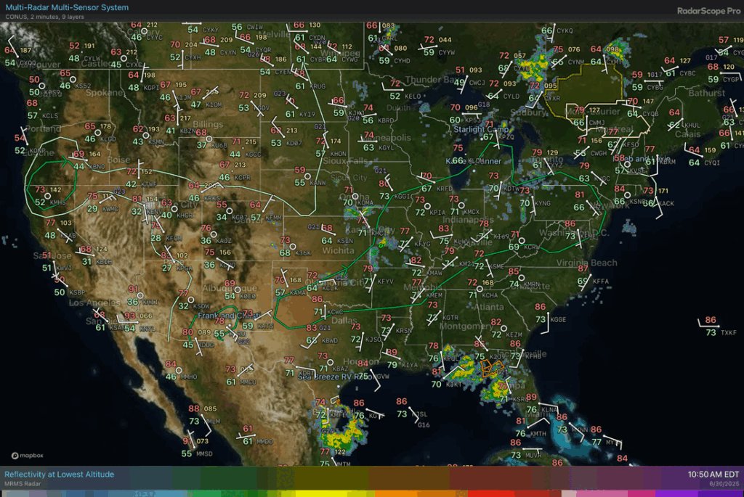Select the KCHA station label
The image size is (744, 497).
point(490,295)
